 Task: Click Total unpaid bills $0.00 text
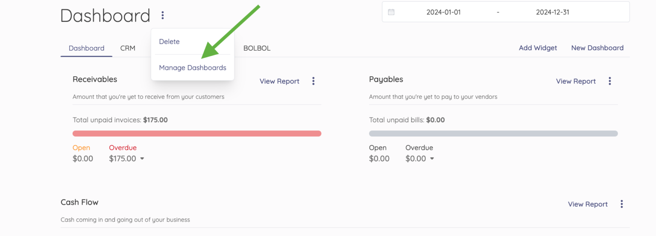[x=407, y=120]
